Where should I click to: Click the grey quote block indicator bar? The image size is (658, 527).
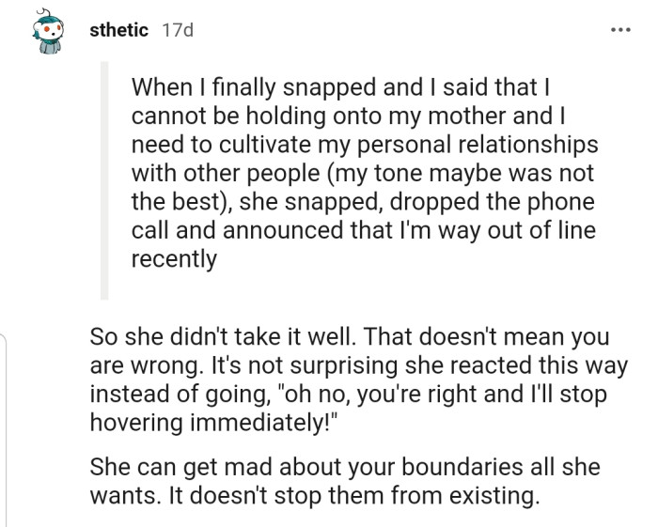(x=104, y=180)
